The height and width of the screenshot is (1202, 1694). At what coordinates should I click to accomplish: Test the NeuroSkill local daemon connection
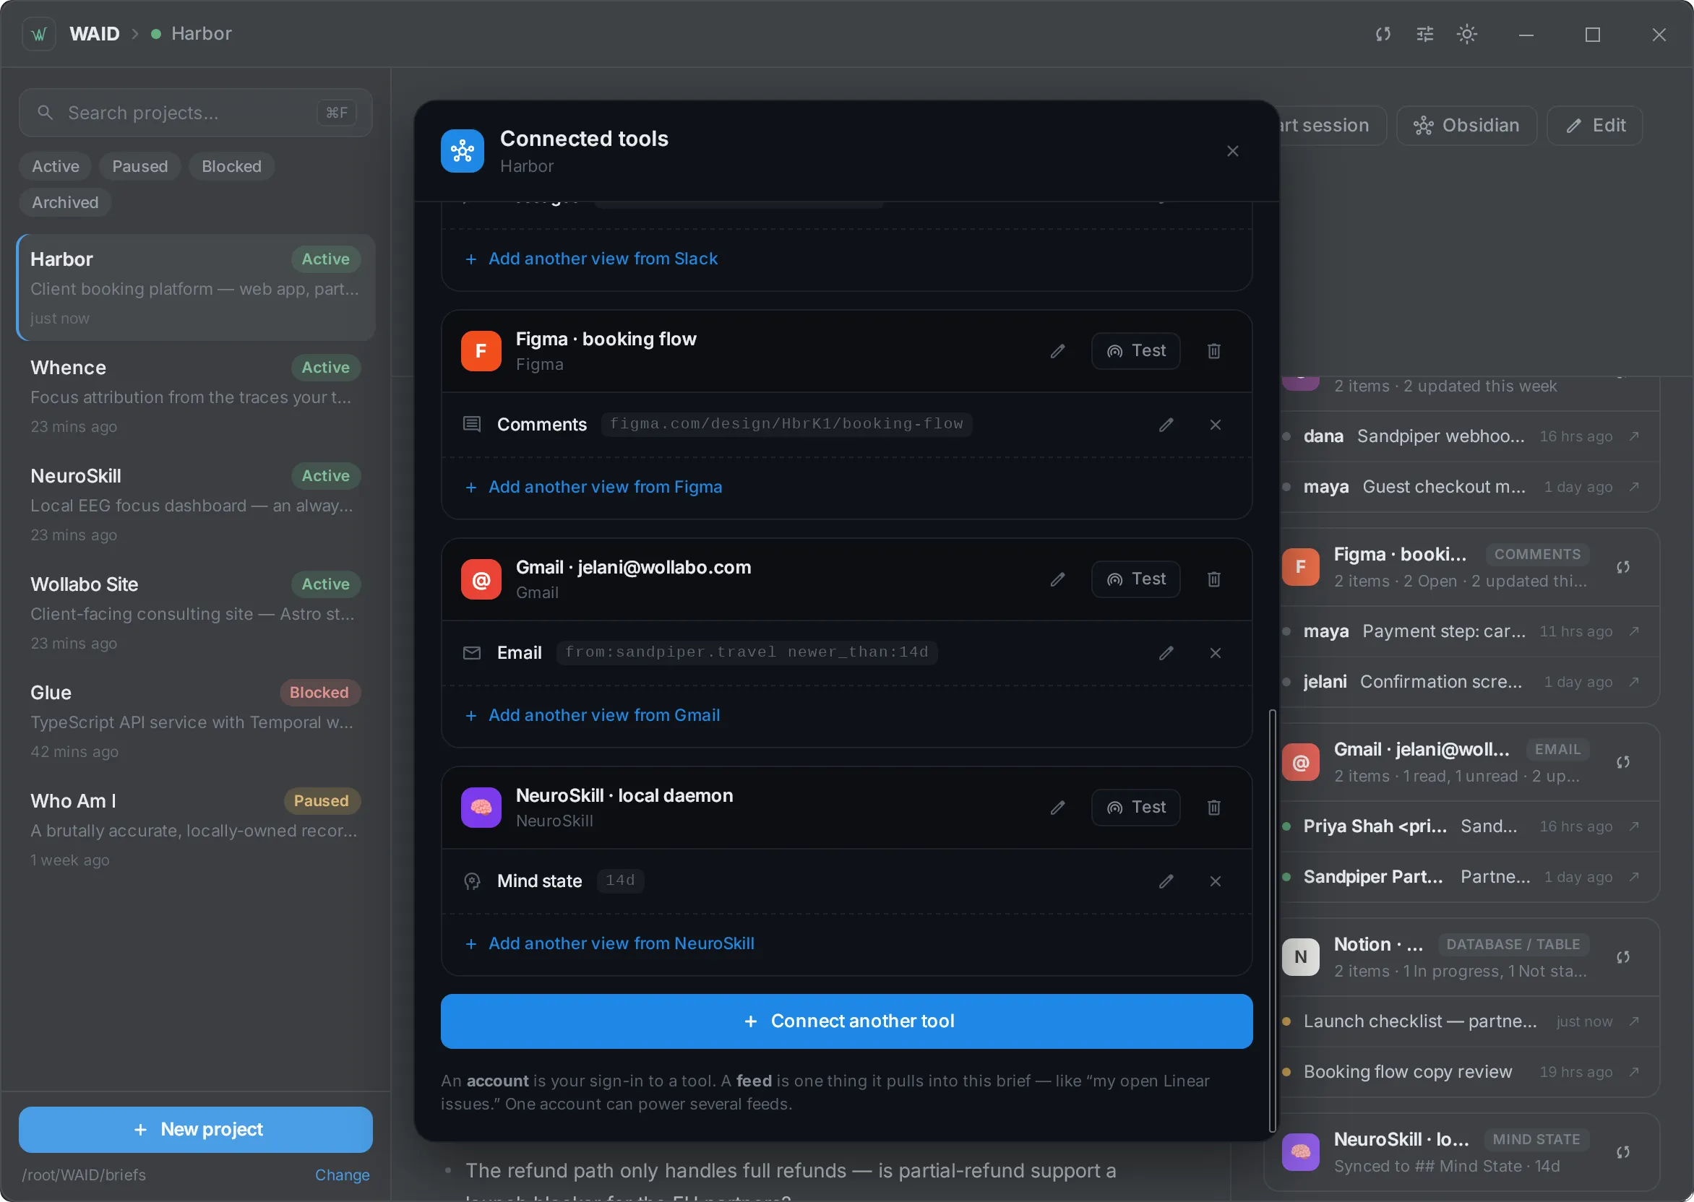(1136, 808)
